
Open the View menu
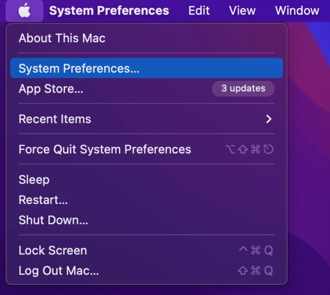tap(242, 10)
